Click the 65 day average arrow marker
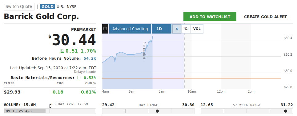This screenshot has height=116, width=297. click(x=50, y=106)
